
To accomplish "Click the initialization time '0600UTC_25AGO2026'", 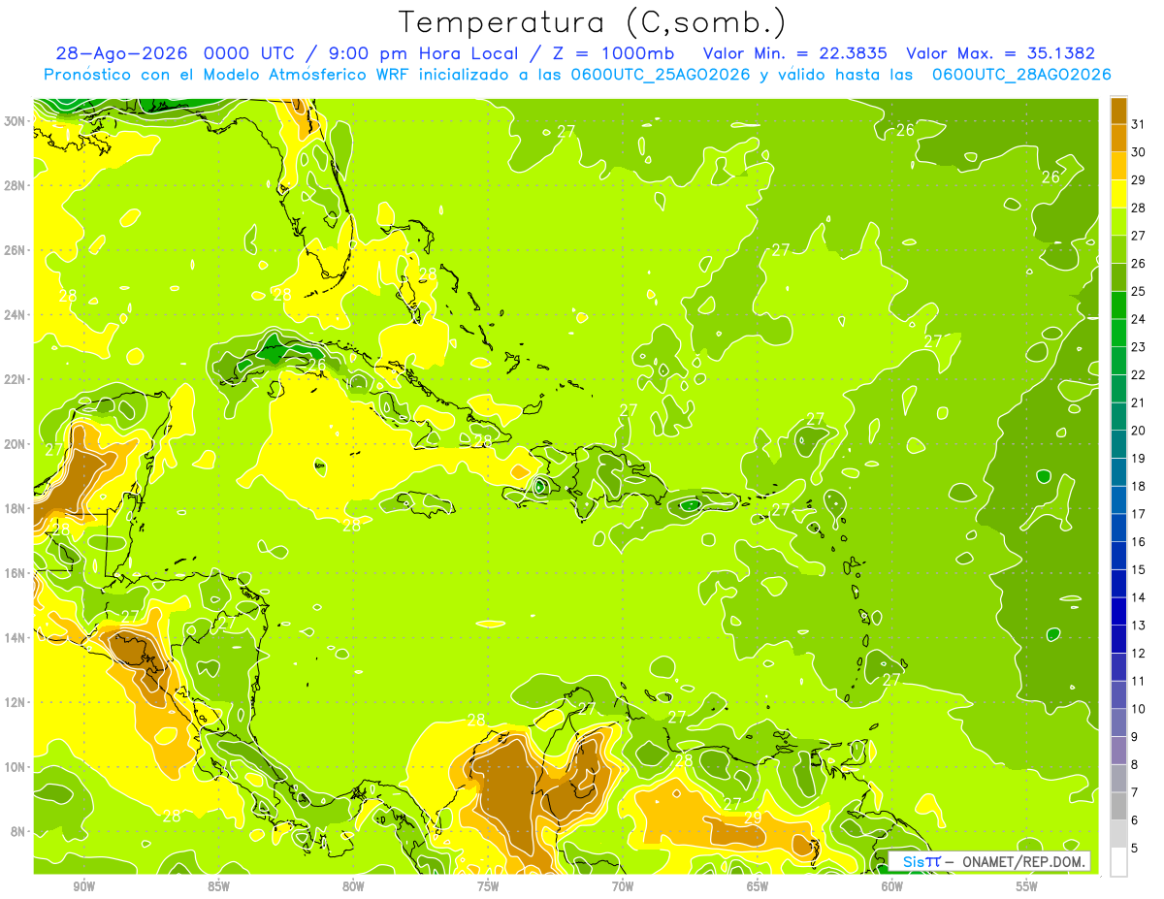I will click(x=661, y=75).
